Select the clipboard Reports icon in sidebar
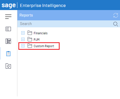The image size is (120, 99). pyautogui.click(x=8, y=54)
